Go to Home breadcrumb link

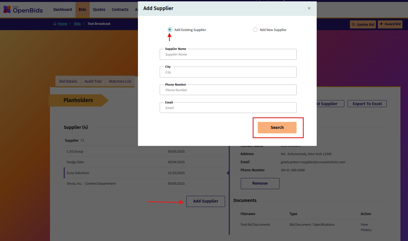(63, 24)
